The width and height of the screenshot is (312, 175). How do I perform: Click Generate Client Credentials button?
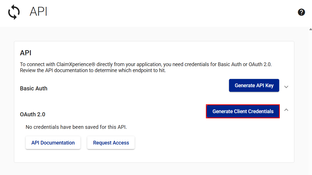click(x=243, y=111)
